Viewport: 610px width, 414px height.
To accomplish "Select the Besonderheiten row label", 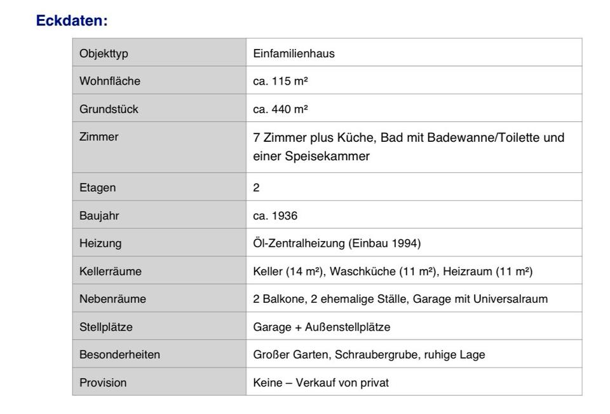I will point(119,355).
